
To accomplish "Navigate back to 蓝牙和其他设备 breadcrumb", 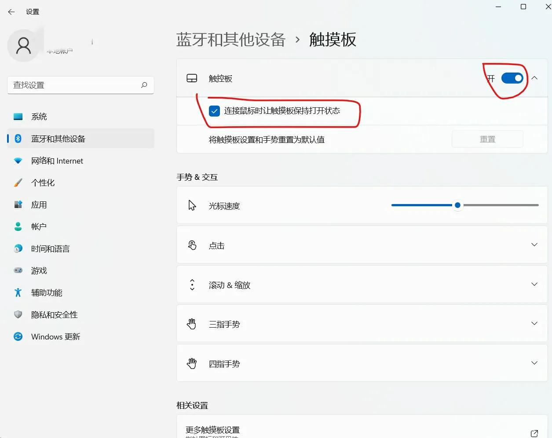I will [231, 40].
